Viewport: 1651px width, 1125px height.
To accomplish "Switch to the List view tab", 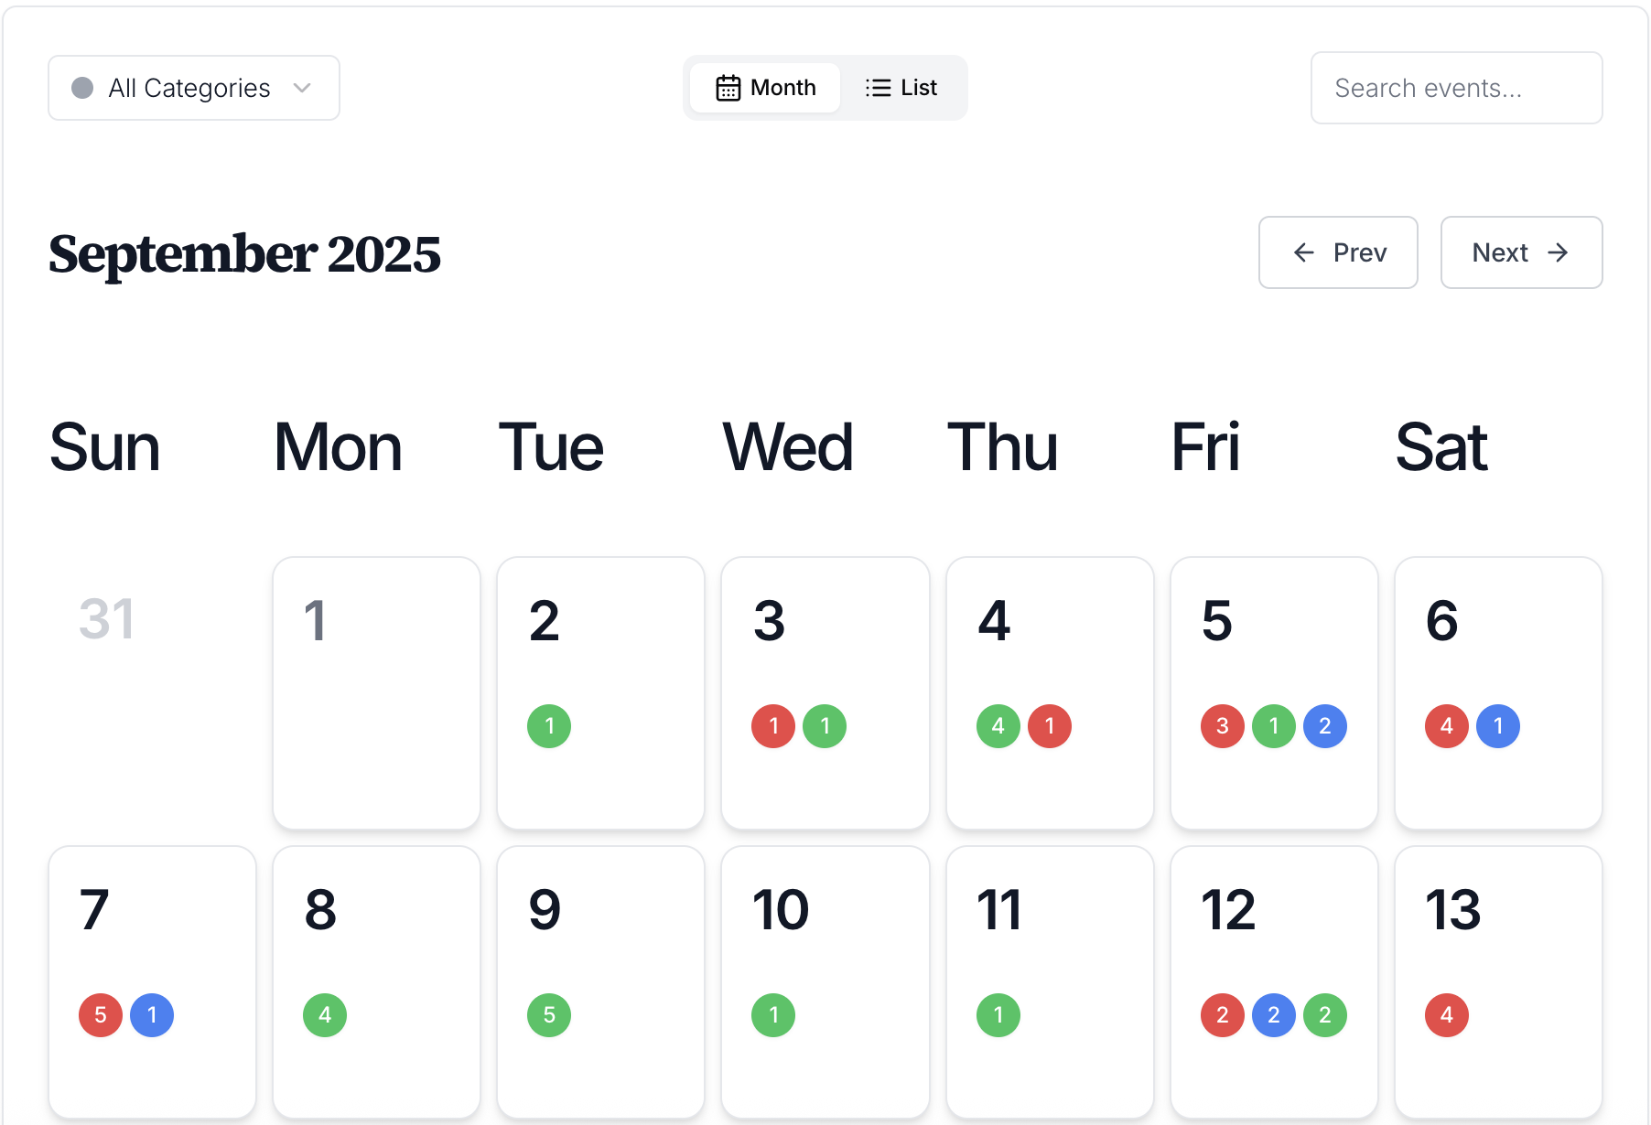I will coord(901,88).
